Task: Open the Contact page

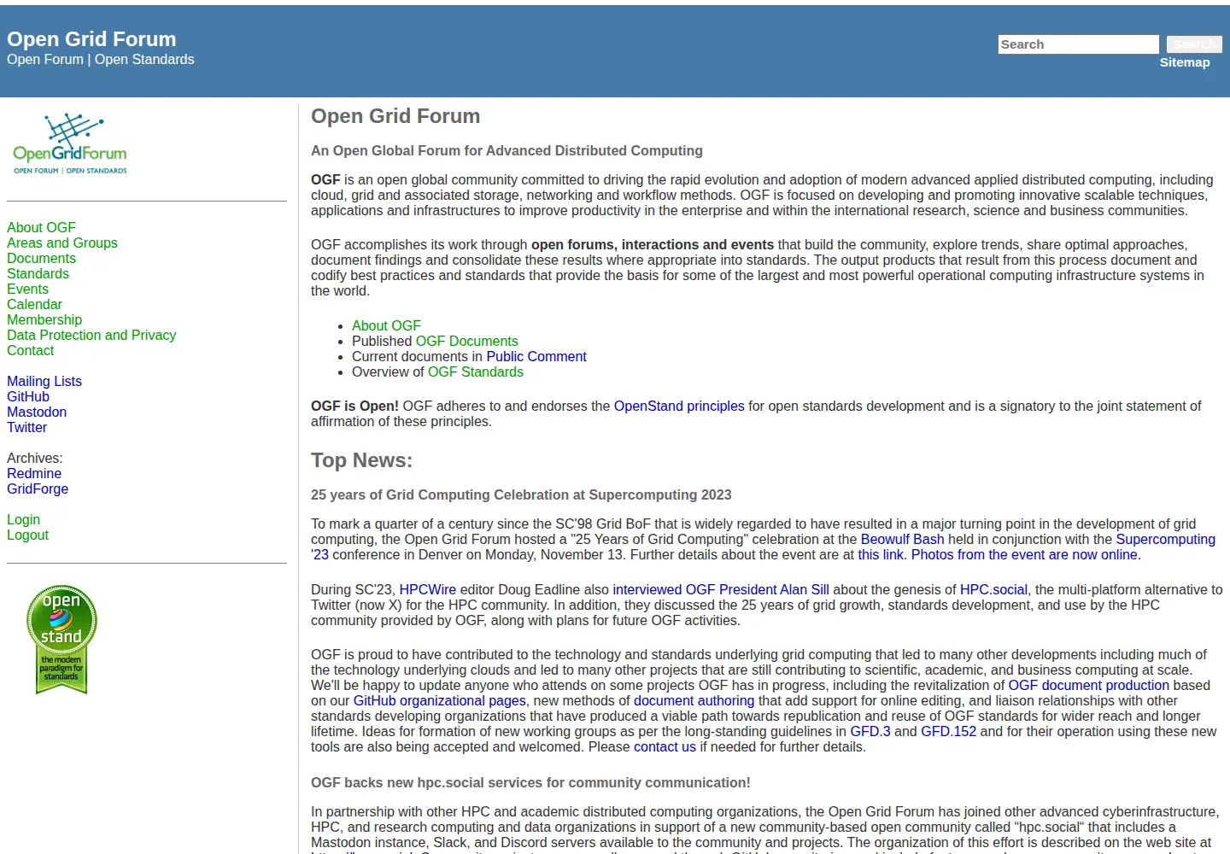Action: [30, 350]
